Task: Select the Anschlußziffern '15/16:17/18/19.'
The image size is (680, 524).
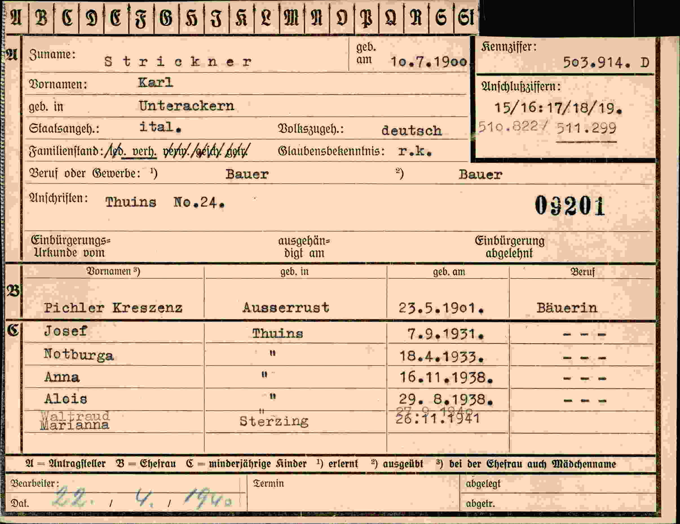Action: [558, 108]
